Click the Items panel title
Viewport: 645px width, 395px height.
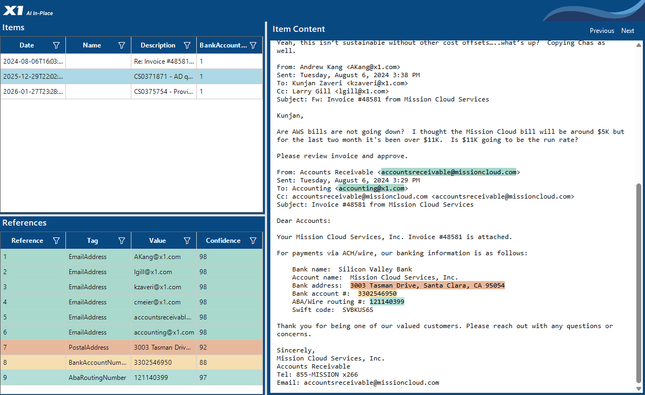[x=13, y=28]
